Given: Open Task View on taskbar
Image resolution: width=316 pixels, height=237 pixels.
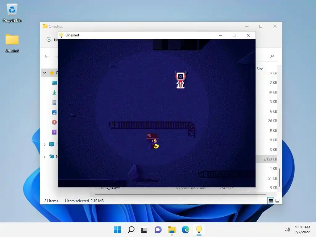Looking at the screenshot, I should tap(144, 230).
